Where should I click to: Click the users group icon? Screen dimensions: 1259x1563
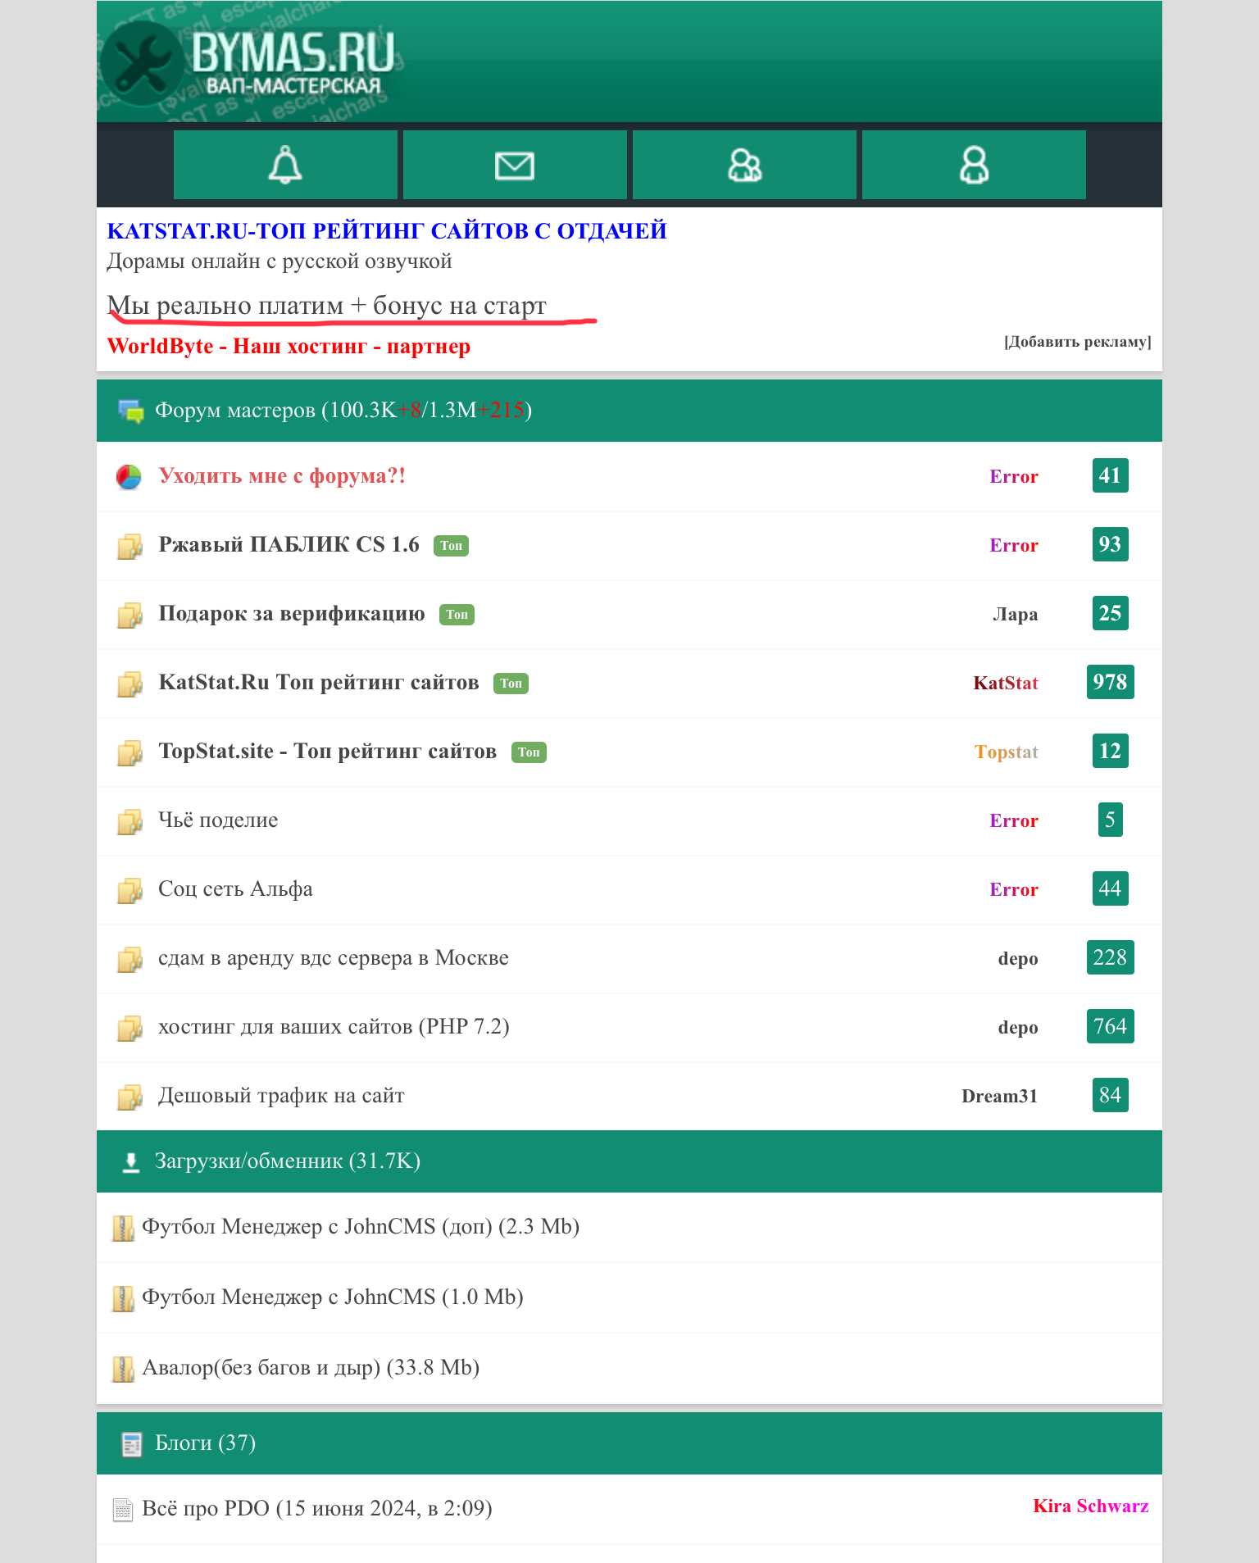click(x=744, y=165)
